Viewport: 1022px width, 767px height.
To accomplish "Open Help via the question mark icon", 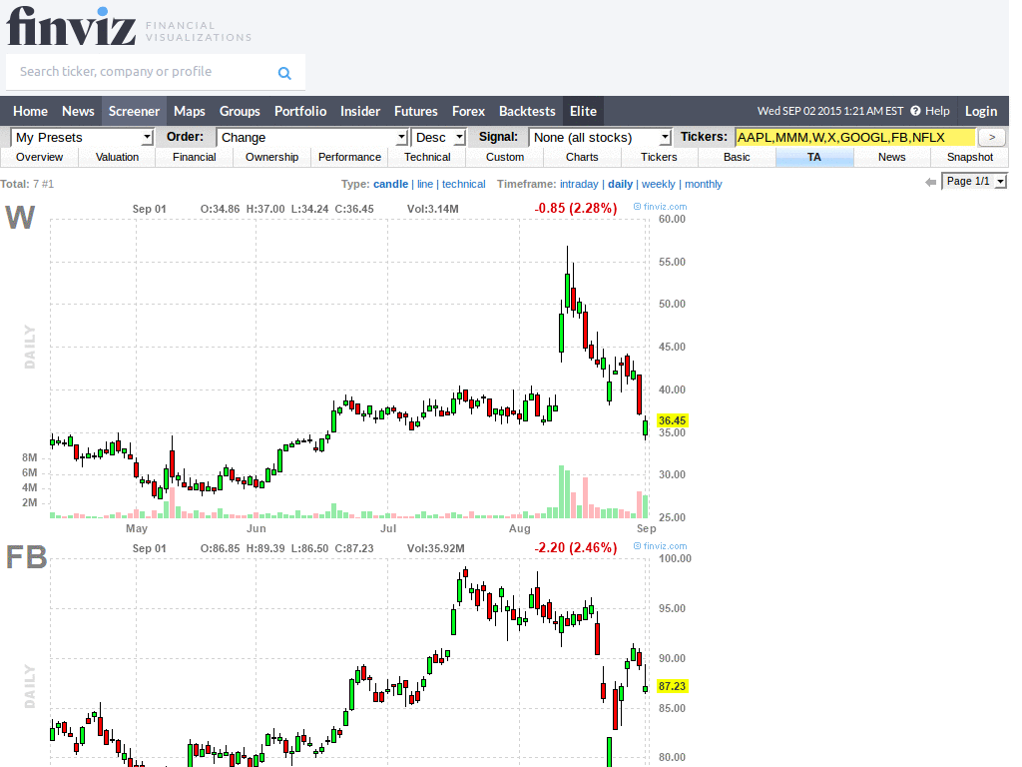I will 914,111.
